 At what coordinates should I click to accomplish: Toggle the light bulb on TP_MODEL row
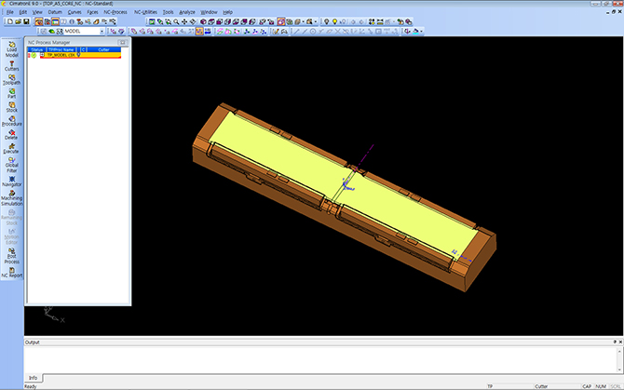(79, 55)
